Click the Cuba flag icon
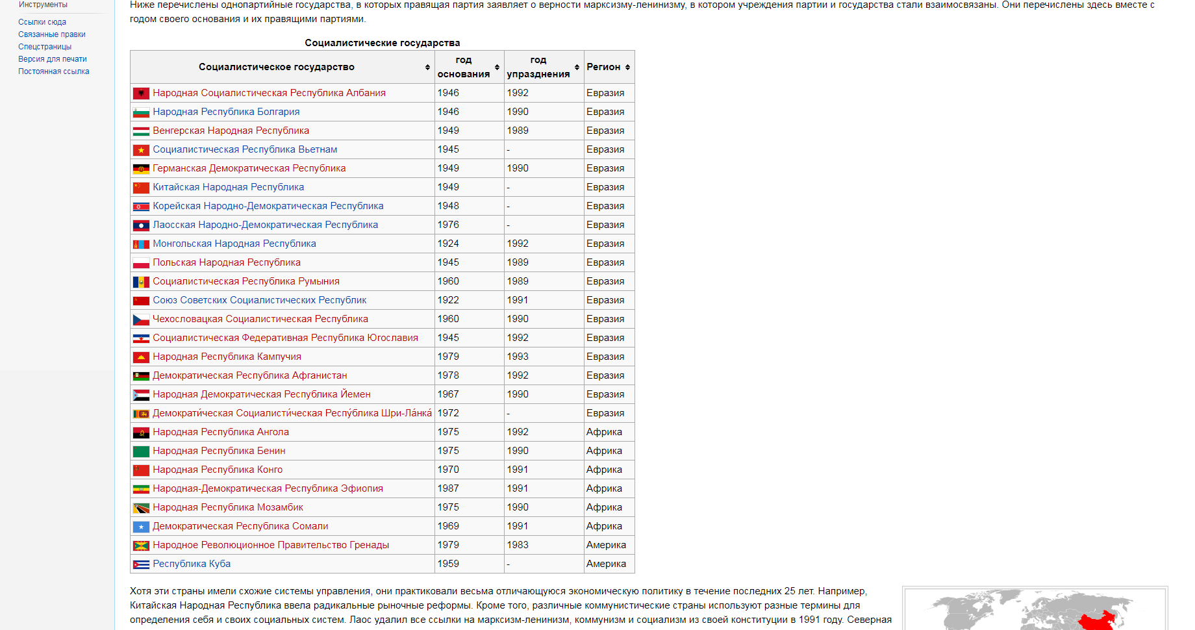The width and height of the screenshot is (1195, 630). 141,564
